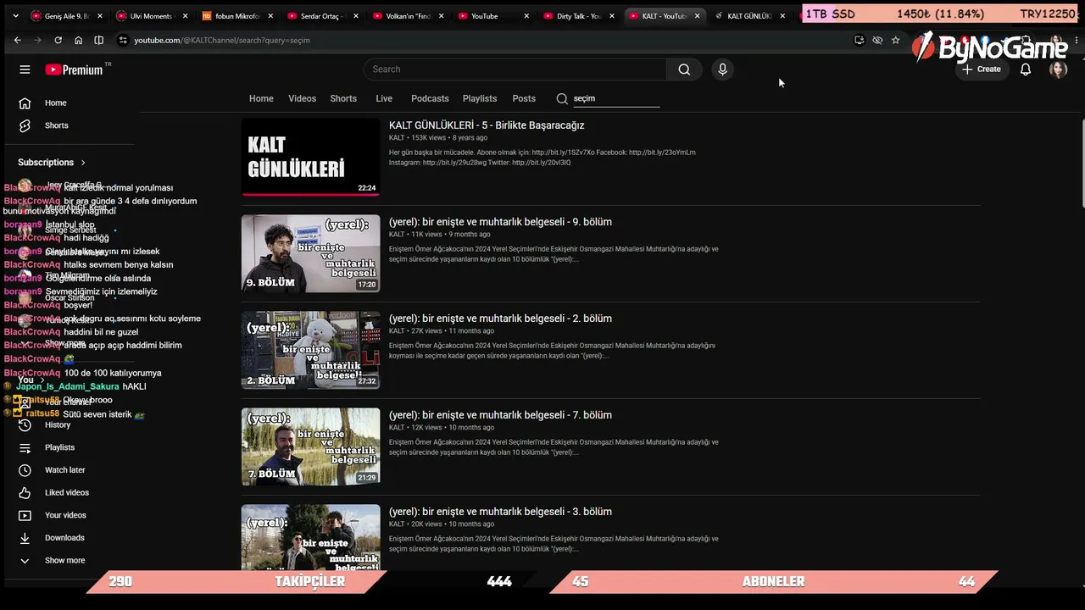Viewport: 1085px width, 610px height.
Task: Select the channel's Podcasts tab
Action: [430, 98]
